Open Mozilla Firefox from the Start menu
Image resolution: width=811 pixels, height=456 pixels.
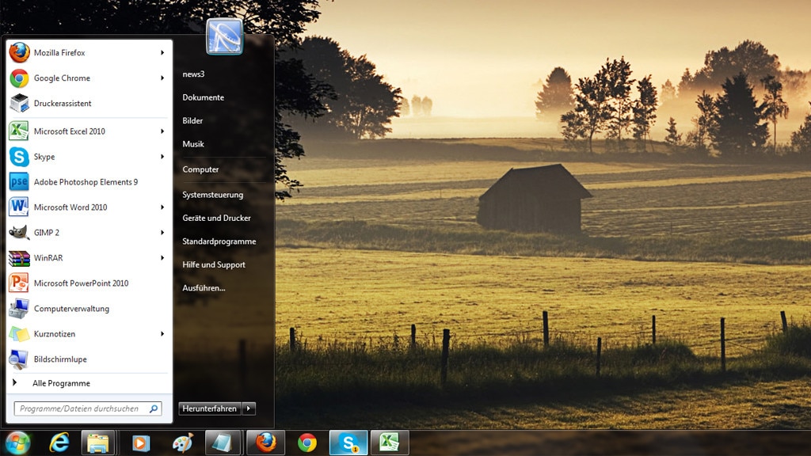tap(59, 53)
